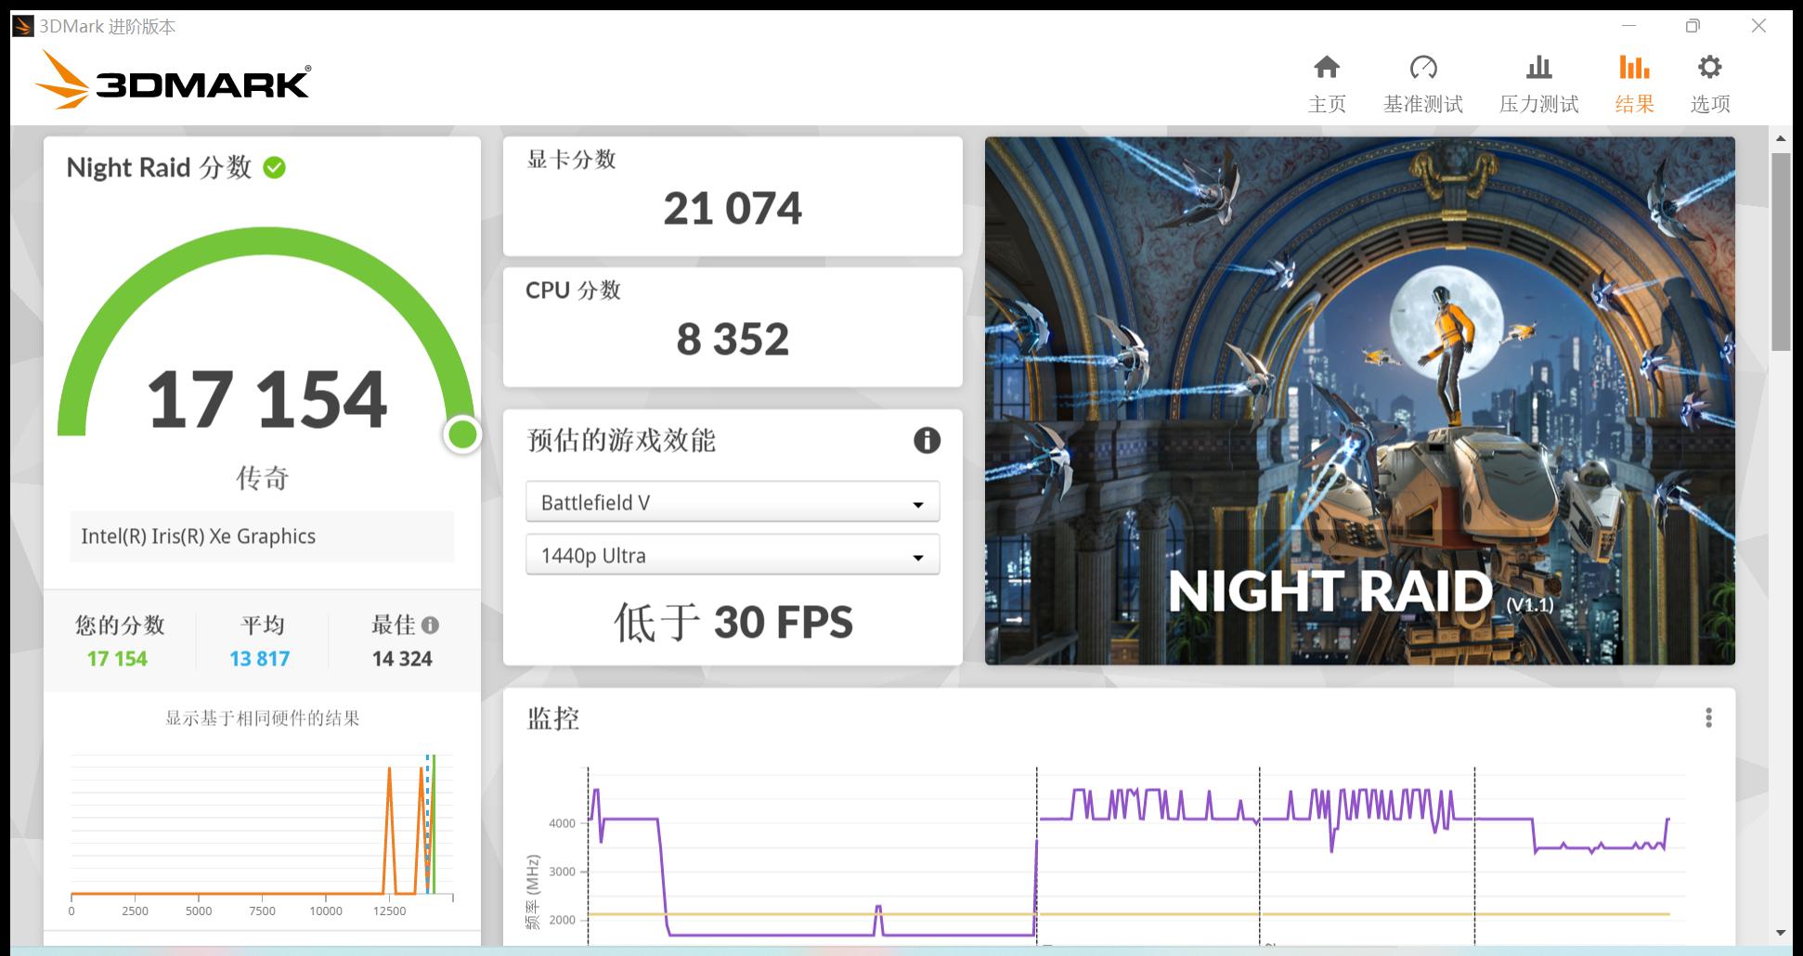Click the Night Raid preview image
Viewport: 1803px width, 956px height.
coord(1359,401)
